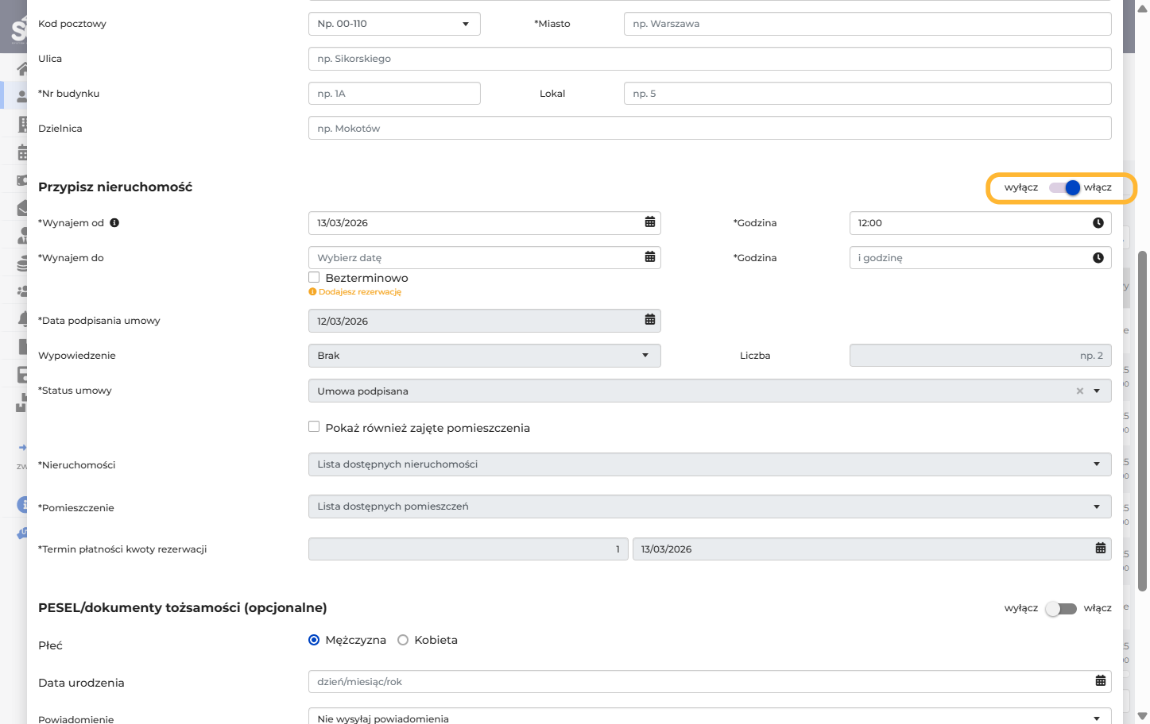The width and height of the screenshot is (1150, 724).
Task: Click the scrollbar down arrow
Action: click(1143, 716)
